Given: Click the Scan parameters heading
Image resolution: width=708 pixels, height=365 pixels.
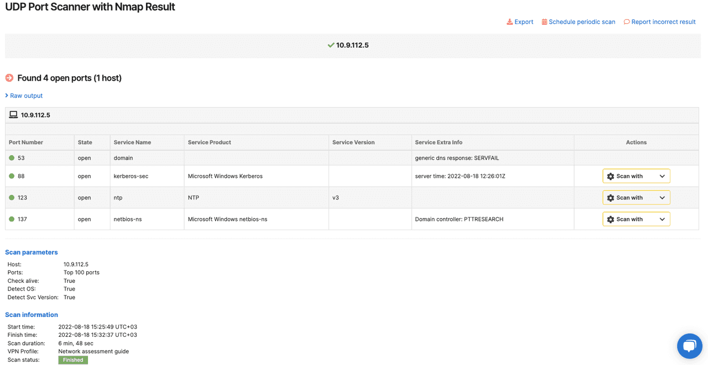Looking at the screenshot, I should pyautogui.click(x=32, y=252).
